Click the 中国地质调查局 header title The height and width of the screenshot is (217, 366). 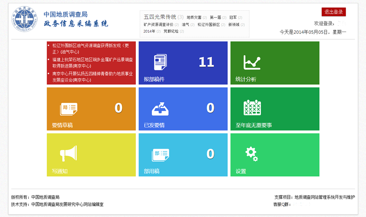coord(65,15)
